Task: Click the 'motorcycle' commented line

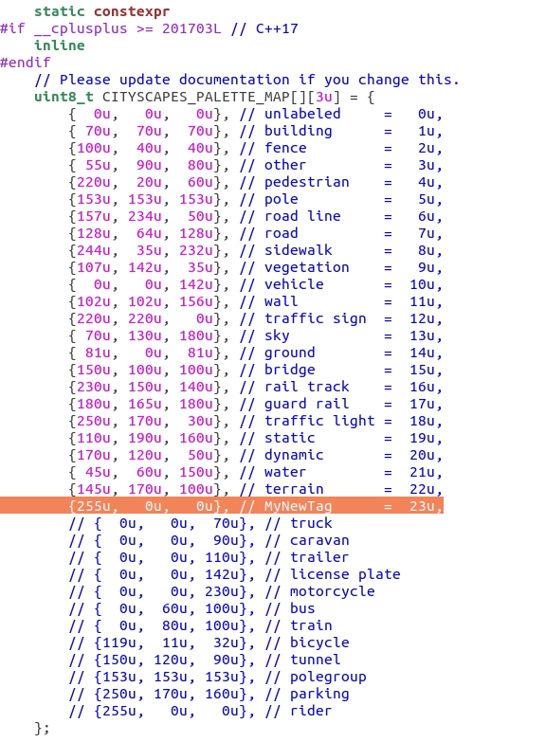Action: (x=222, y=591)
